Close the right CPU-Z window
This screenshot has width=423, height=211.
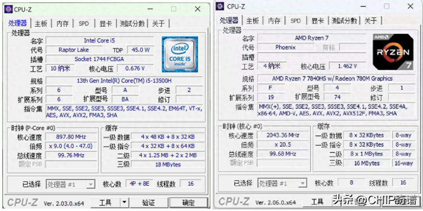click(410, 6)
